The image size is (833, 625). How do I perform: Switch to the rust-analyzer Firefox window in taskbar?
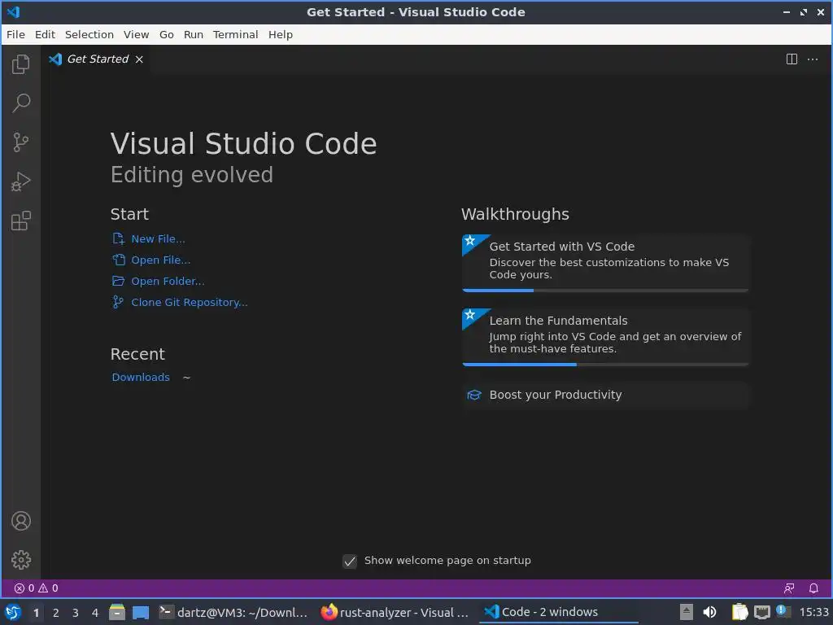395,612
